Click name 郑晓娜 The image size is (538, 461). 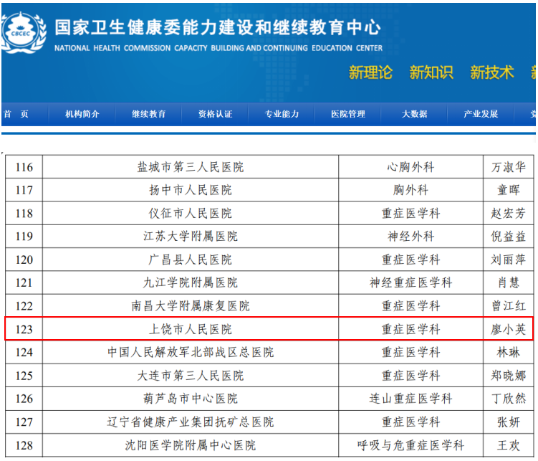[x=508, y=376]
